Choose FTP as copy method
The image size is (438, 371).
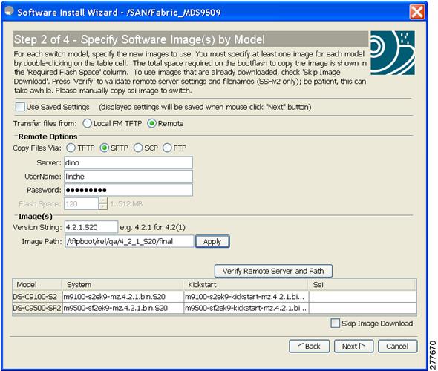[167, 148]
